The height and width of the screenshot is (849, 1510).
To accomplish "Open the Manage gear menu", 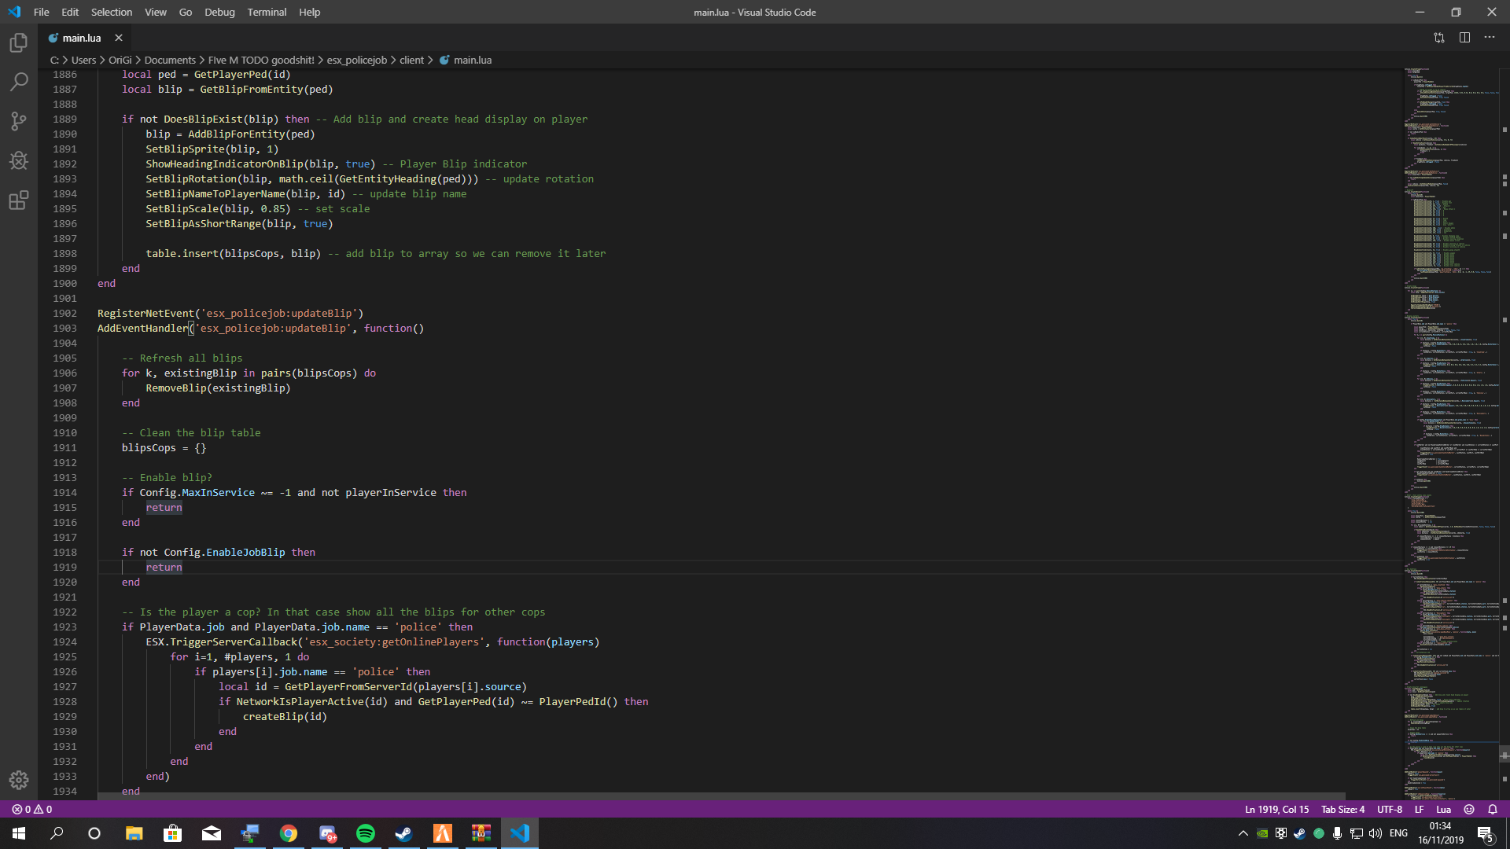I will 19,780.
